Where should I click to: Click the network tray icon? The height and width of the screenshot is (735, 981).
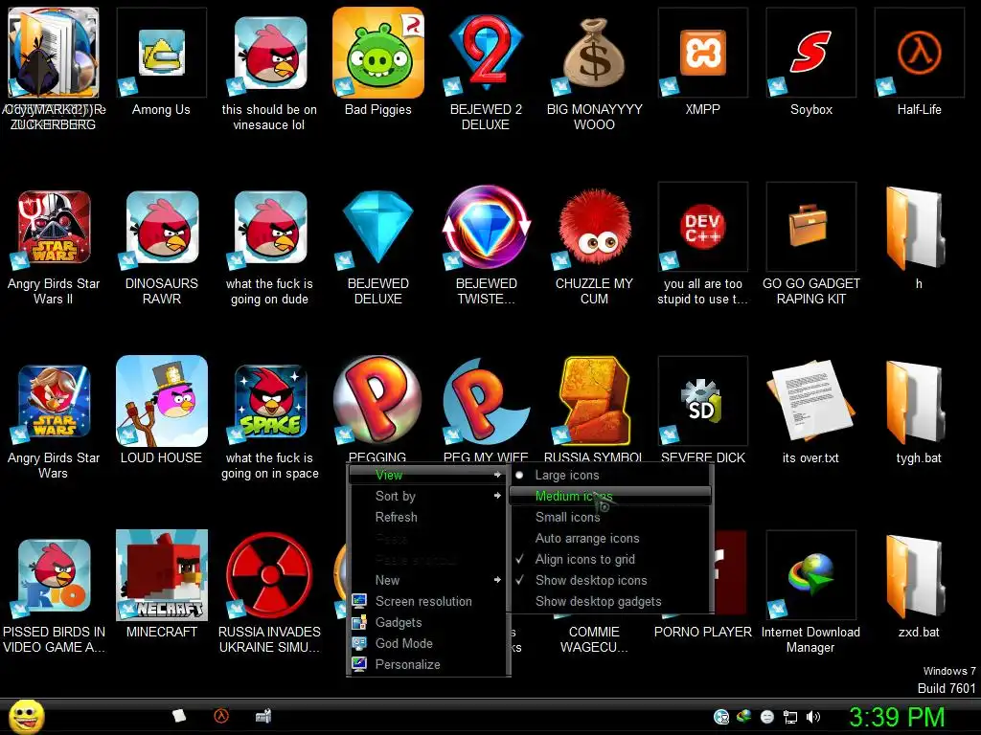point(790,718)
